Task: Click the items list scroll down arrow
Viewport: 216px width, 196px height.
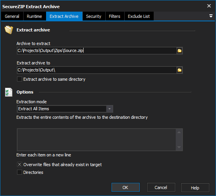Action: [179, 147]
